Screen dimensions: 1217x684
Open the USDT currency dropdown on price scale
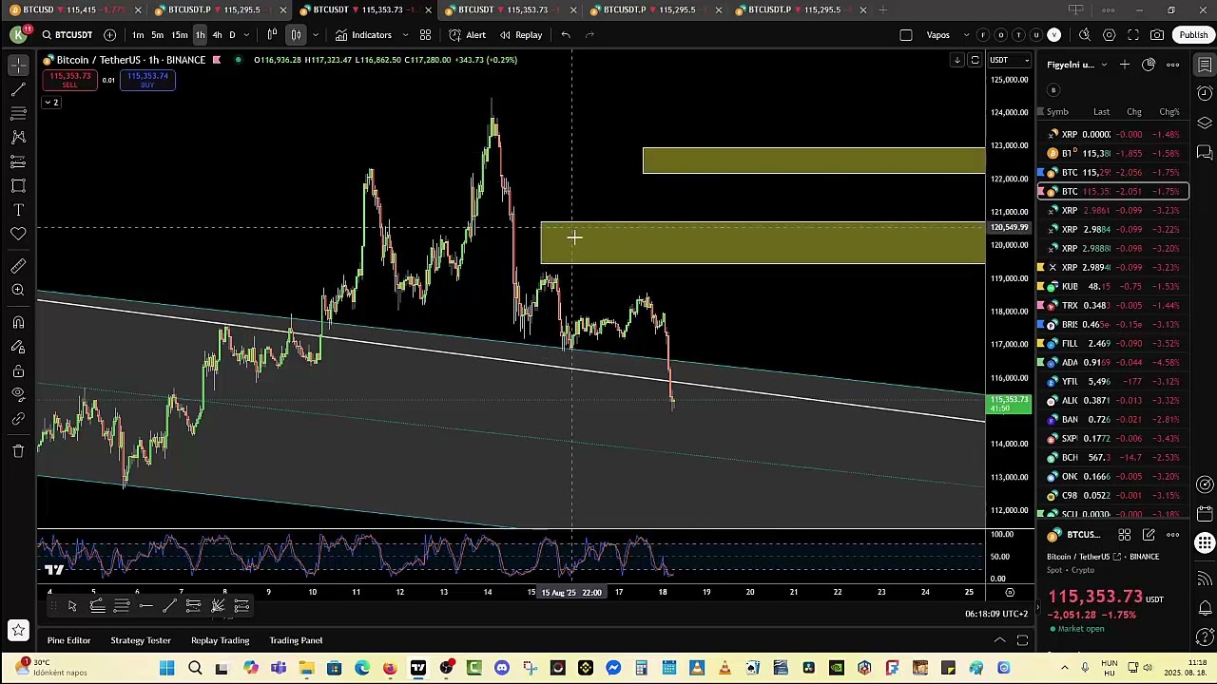click(x=1010, y=60)
